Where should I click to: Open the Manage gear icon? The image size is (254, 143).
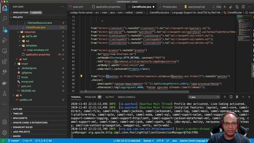coord(4,133)
